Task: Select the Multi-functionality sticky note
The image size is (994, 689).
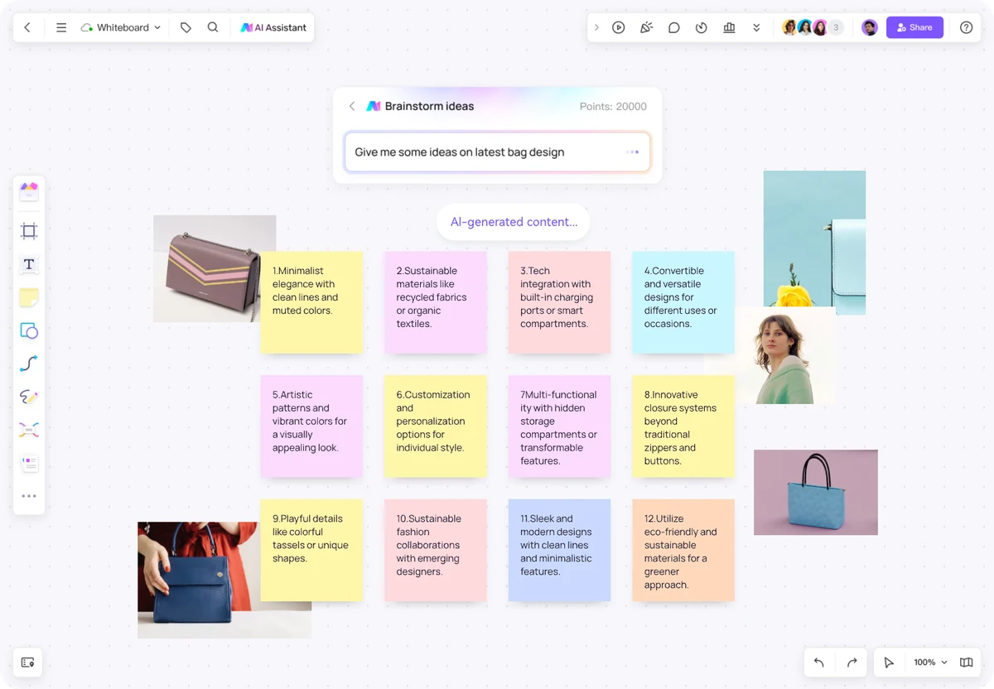Action: [559, 426]
